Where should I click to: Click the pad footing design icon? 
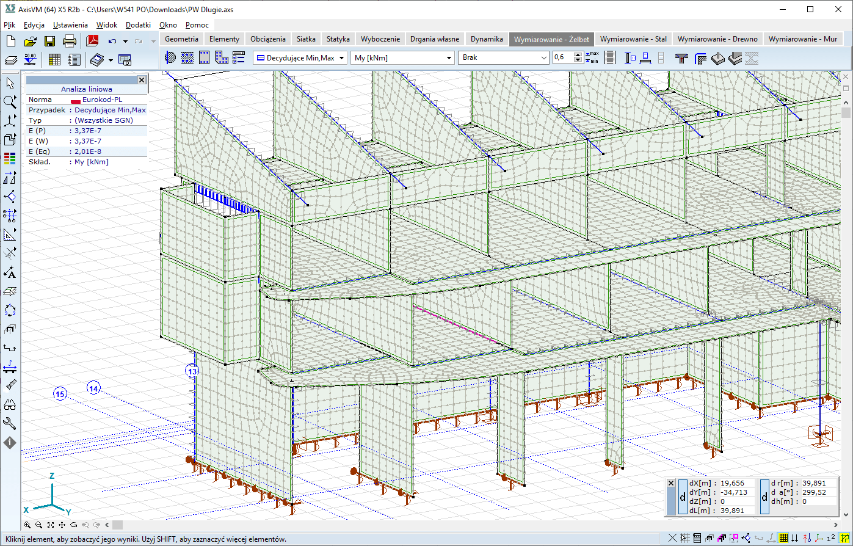click(718, 58)
